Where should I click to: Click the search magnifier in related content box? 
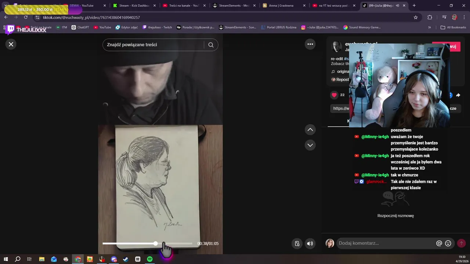pos(211,45)
